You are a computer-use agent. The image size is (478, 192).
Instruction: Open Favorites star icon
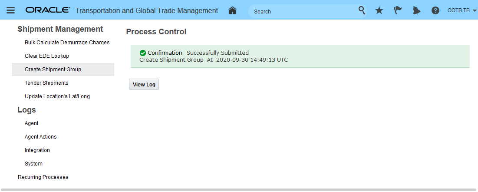pos(379,10)
